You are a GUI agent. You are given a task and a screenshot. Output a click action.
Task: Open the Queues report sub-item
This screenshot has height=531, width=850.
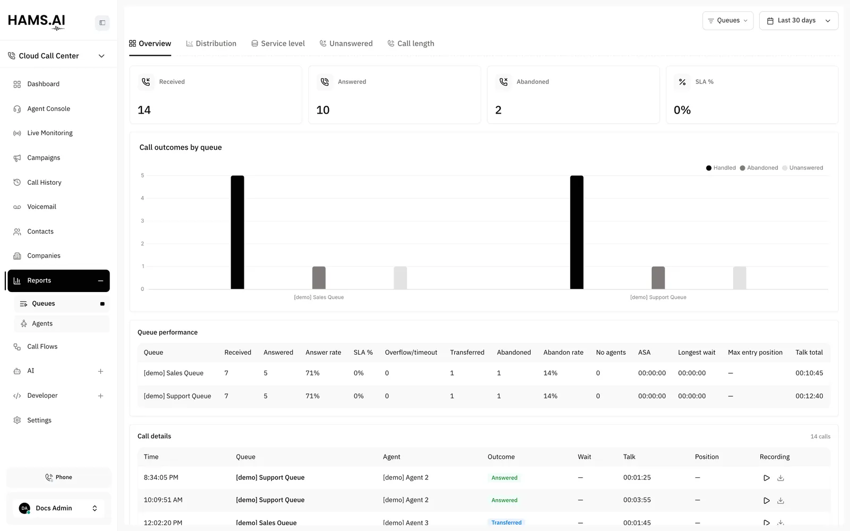62,304
